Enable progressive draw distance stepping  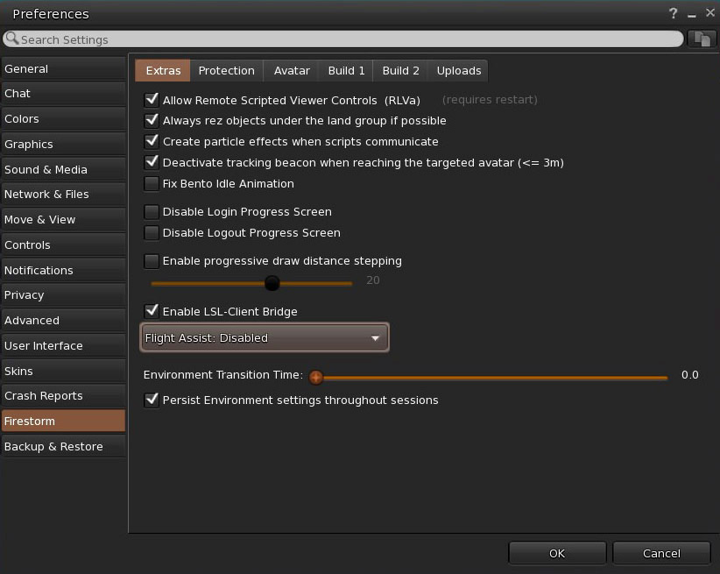pos(152,260)
